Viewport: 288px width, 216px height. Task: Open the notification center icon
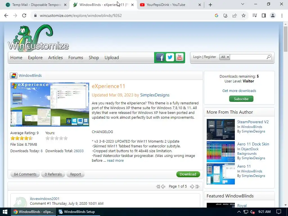click(x=279, y=212)
